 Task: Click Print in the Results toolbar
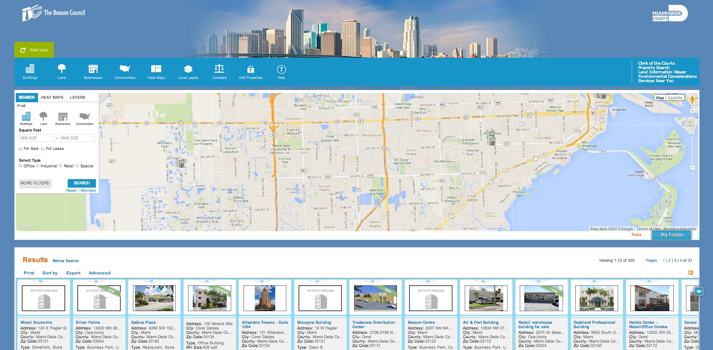tap(29, 273)
